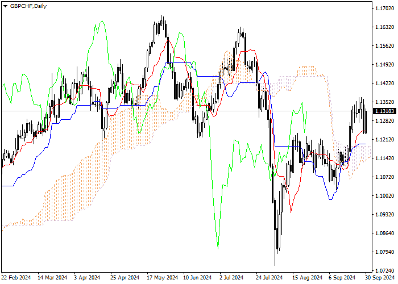Select price axis label 1.08640
This screenshot has height=284, width=398.
pos(384,233)
